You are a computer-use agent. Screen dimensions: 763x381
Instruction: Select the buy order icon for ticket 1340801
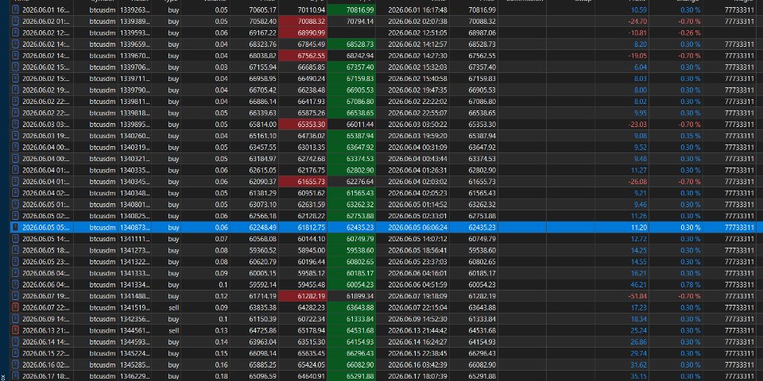point(15,204)
